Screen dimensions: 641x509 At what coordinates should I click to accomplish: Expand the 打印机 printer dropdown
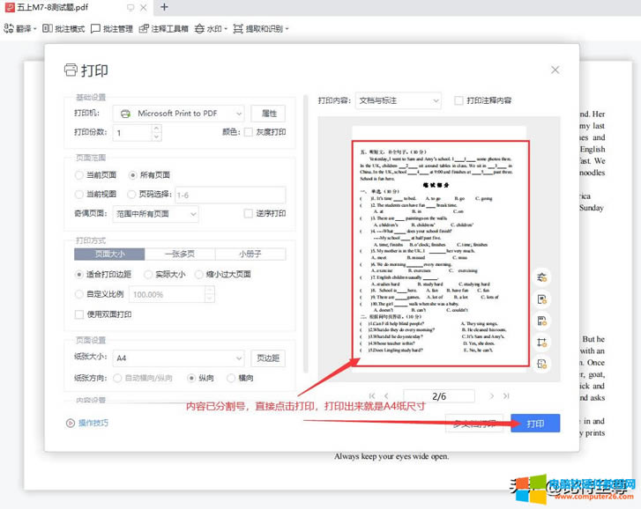[x=180, y=113]
